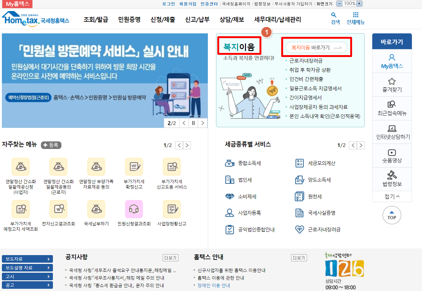
Task: Open 연말정산 부양가족 자료제공 동의 shortcut
Action: (x=96, y=174)
